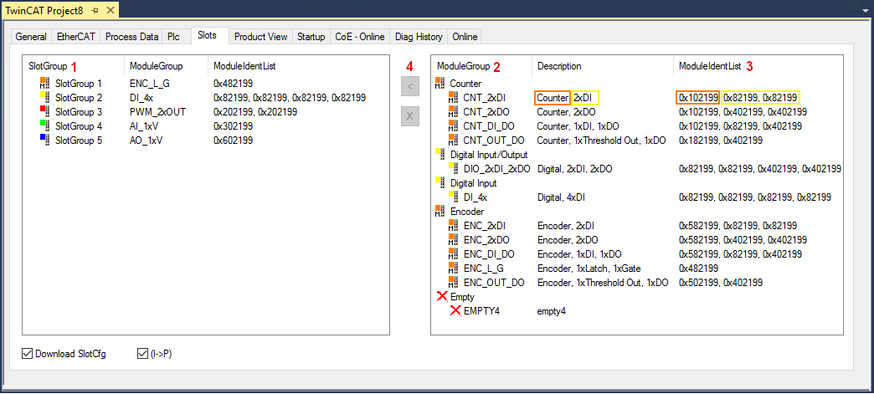Viewport: 874px width, 394px height.
Task: Switch to the Online tab
Action: (465, 37)
